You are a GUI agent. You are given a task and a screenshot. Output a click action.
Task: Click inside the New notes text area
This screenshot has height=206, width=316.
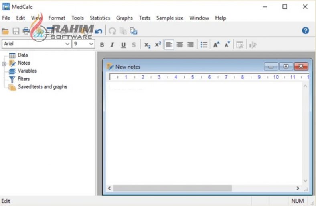[204, 133]
